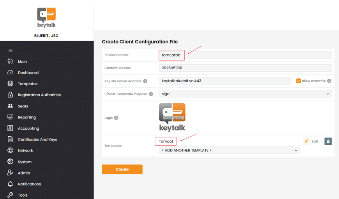Click the pencil Edit icon for Tomcat template

pos(306,141)
